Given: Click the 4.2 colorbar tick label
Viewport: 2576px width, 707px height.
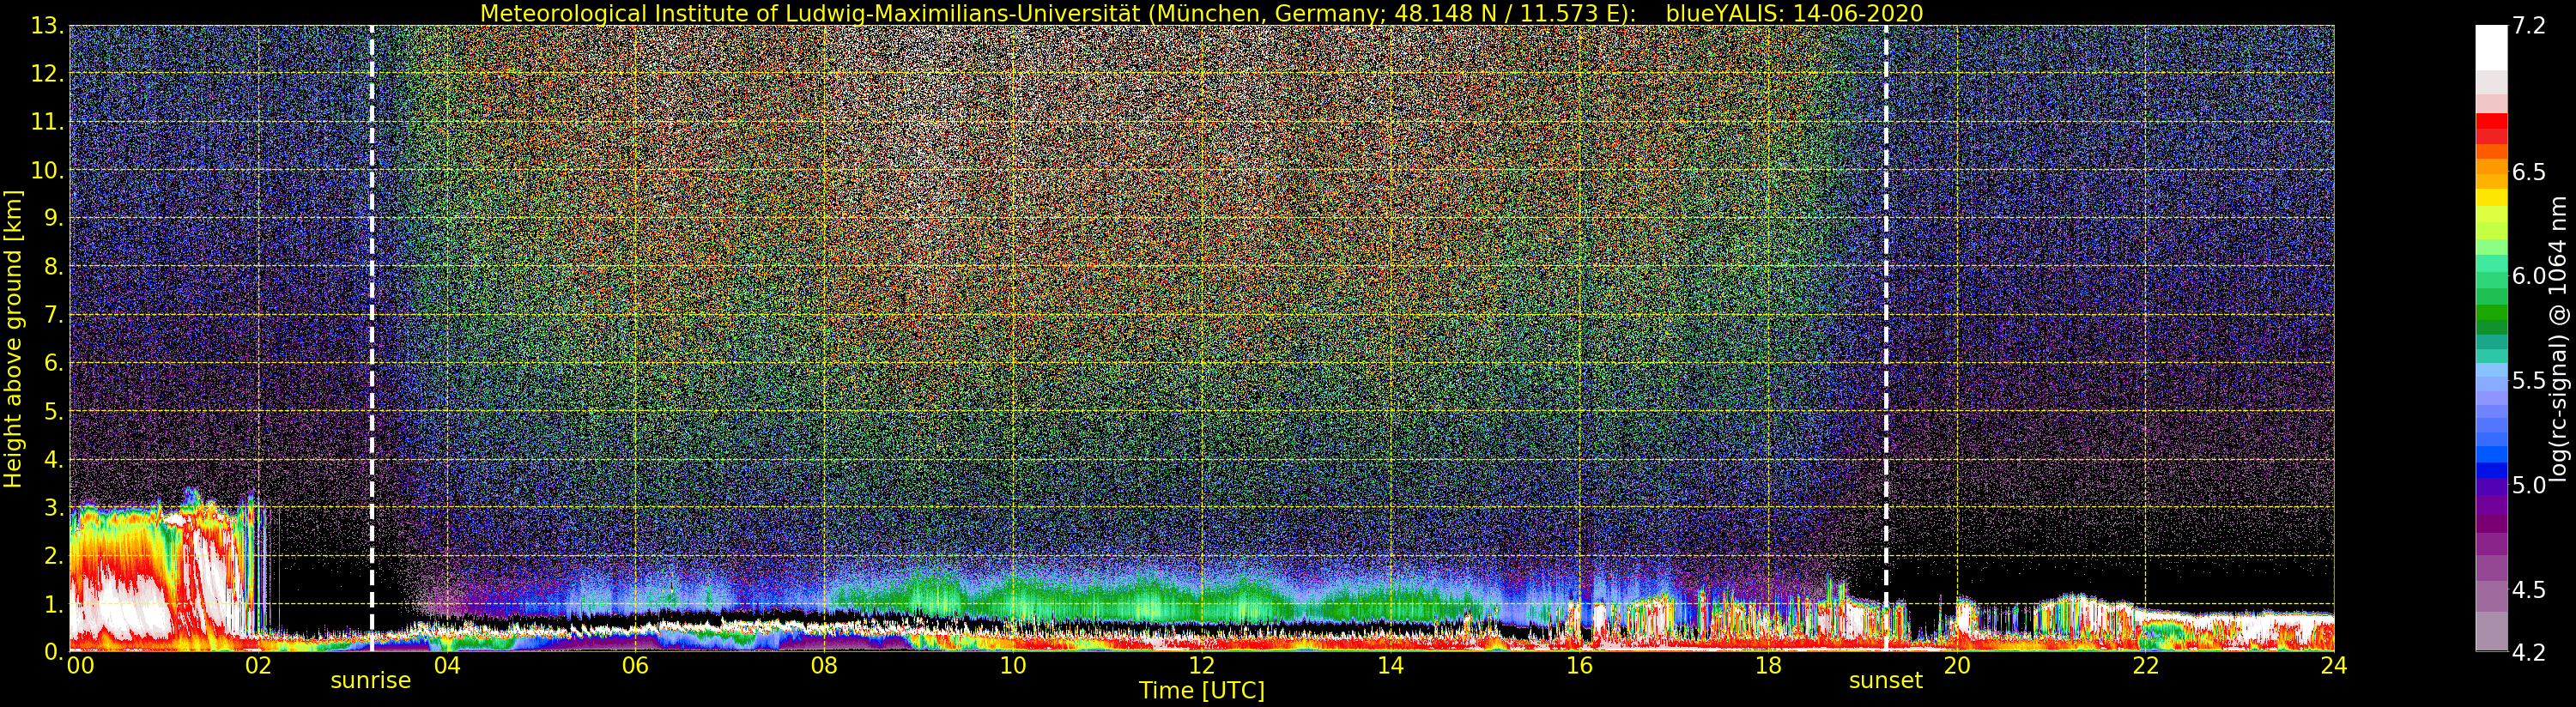Looking at the screenshot, I should 2528,652.
